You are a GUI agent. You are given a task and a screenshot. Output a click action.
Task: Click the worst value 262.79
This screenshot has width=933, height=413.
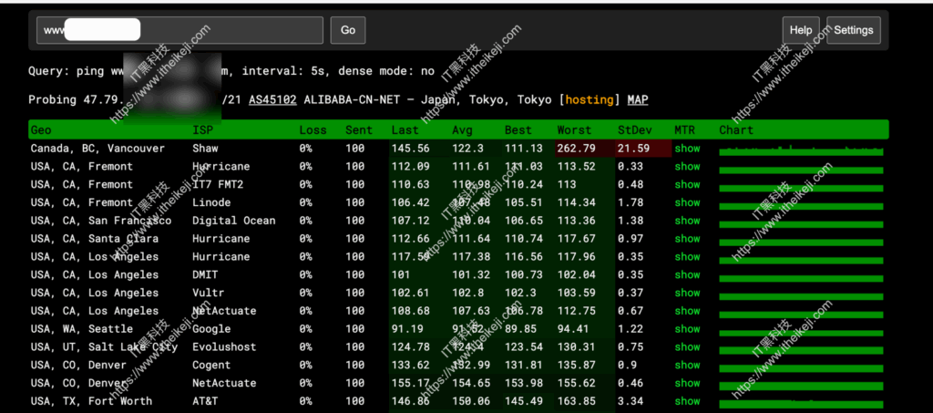pos(577,149)
